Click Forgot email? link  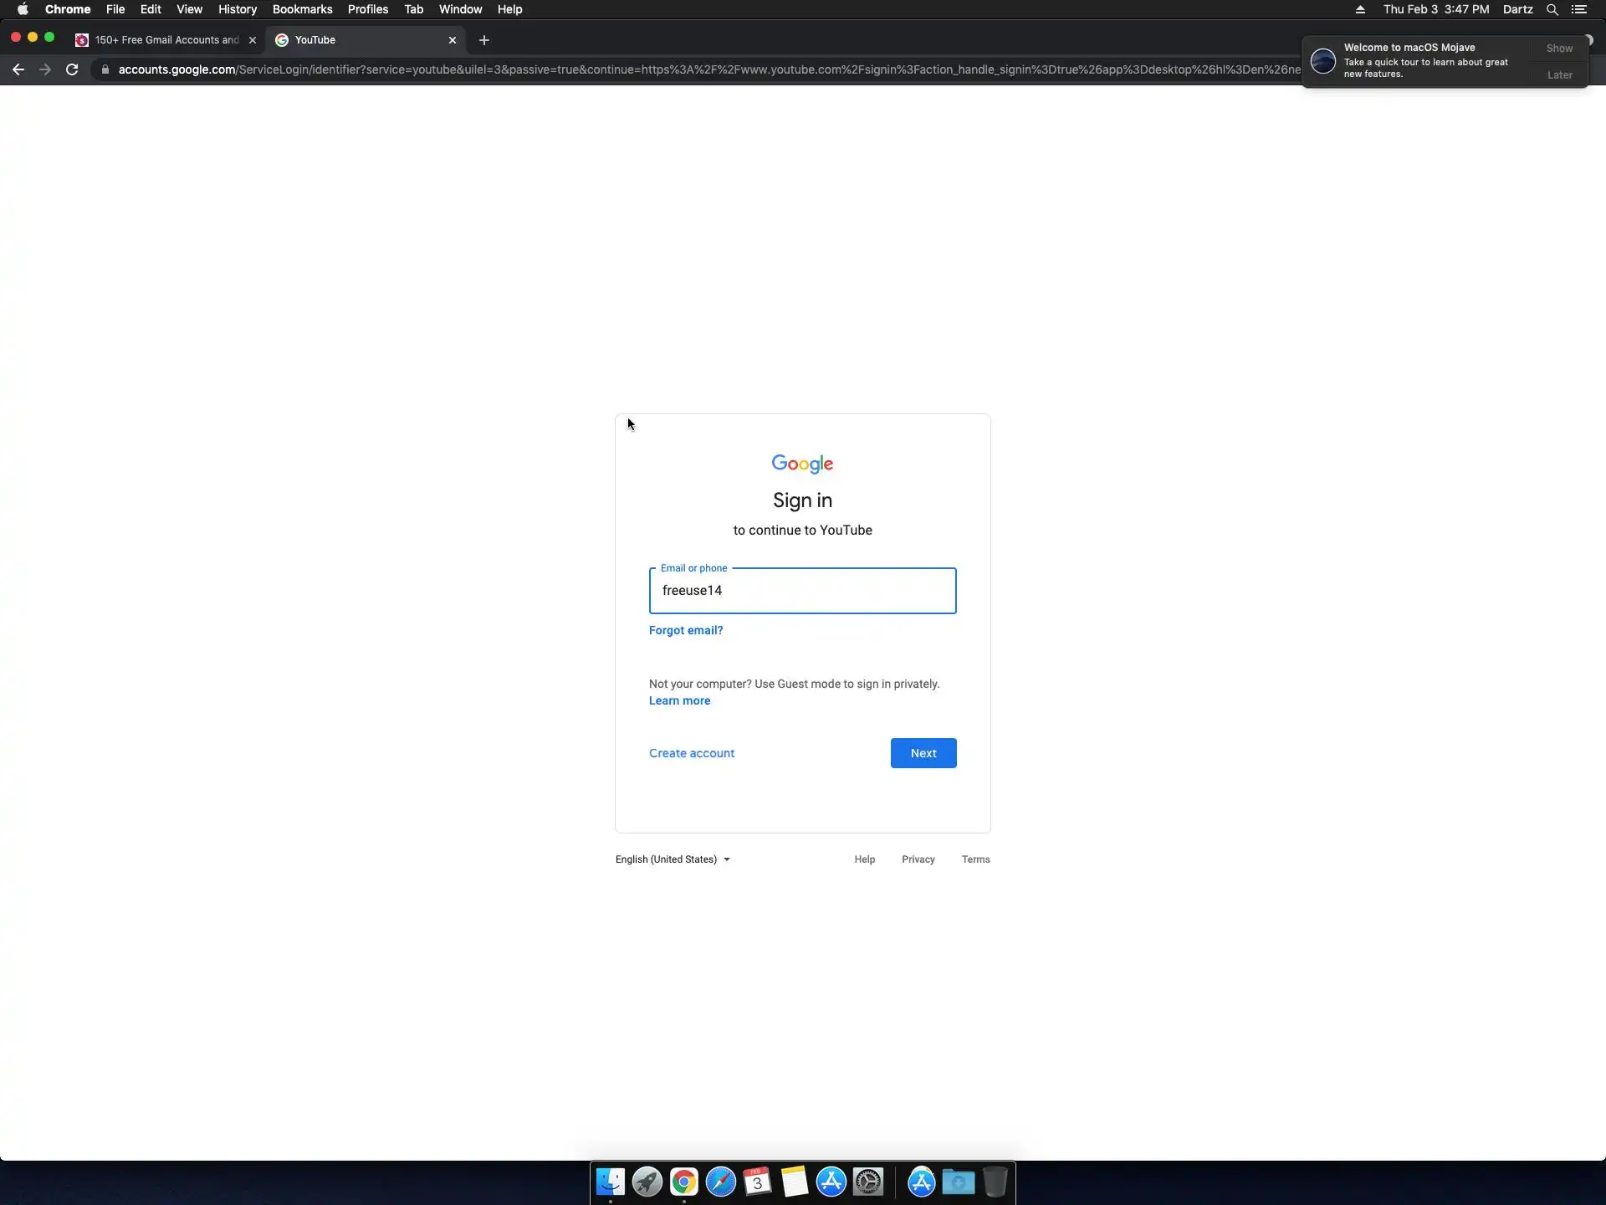tap(685, 630)
